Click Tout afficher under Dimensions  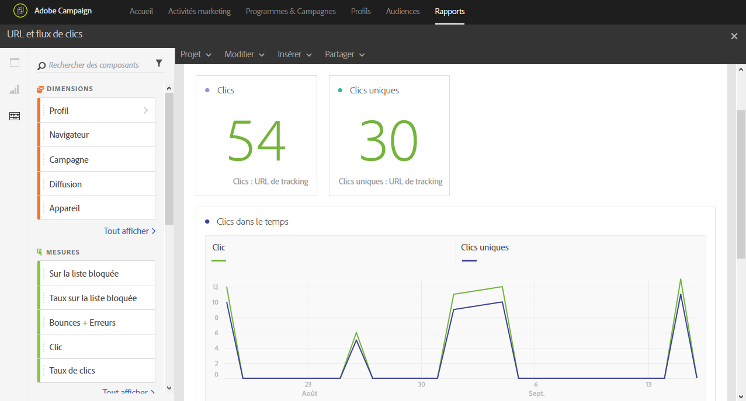pos(129,231)
